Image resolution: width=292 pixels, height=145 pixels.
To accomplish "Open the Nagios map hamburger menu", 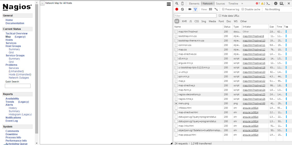I will [169, 4].
